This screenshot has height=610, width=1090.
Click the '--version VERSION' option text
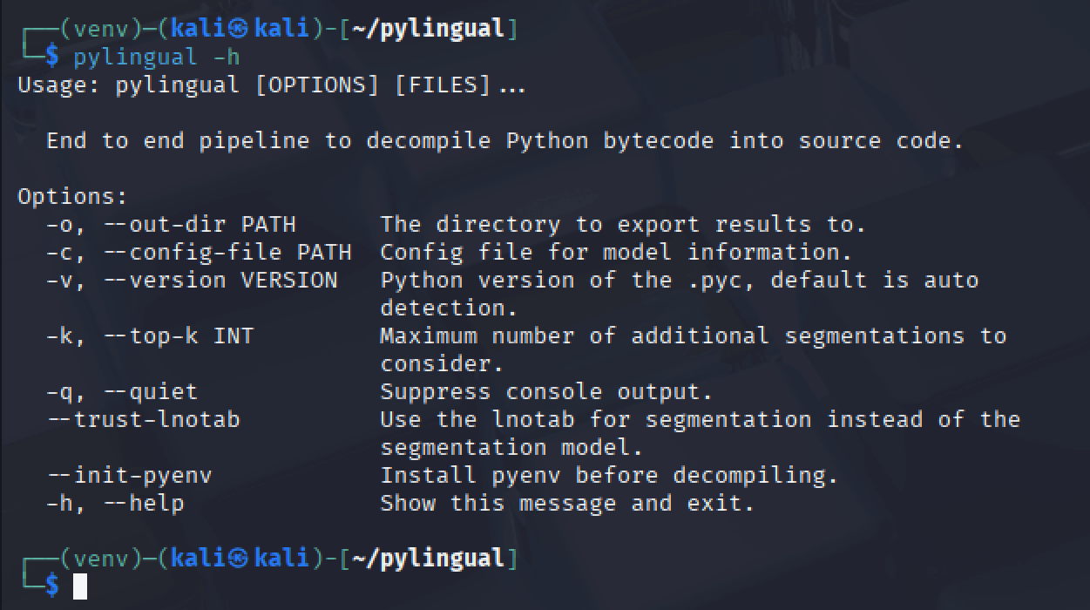click(x=220, y=280)
